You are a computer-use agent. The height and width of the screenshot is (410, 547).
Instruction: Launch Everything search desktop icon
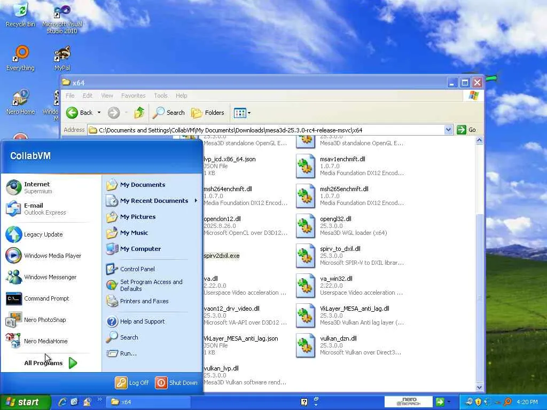tap(20, 58)
